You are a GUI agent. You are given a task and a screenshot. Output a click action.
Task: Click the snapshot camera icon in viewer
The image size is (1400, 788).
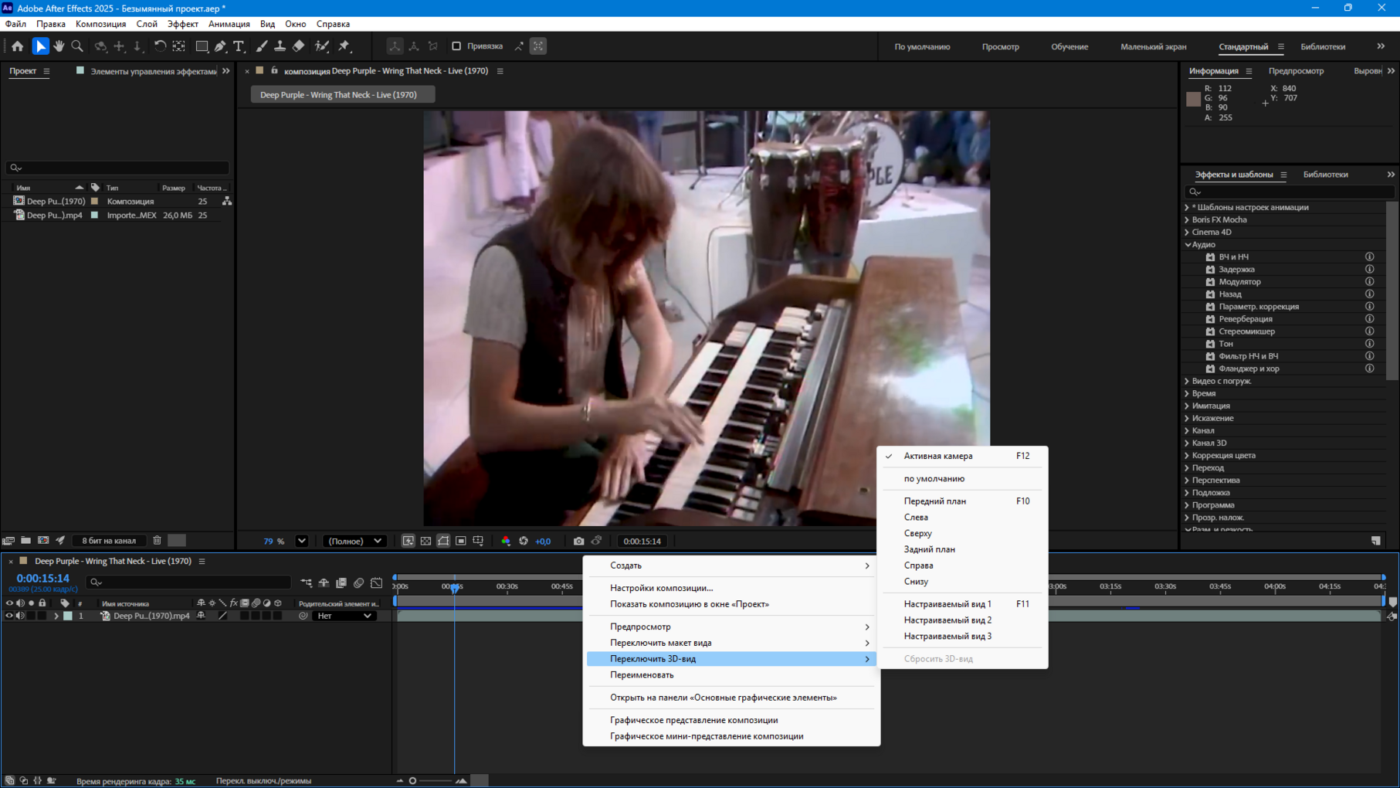578,541
